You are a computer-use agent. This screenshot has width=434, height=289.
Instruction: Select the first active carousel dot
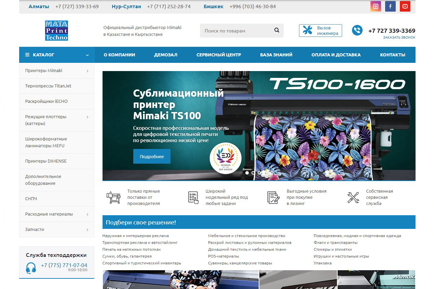[247, 173]
